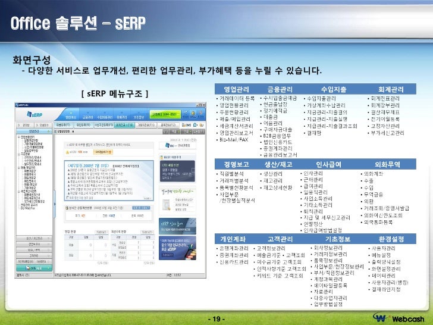Expand the 고객관리 sidebar section
This screenshot has width=433, height=325.
(x=34, y=255)
